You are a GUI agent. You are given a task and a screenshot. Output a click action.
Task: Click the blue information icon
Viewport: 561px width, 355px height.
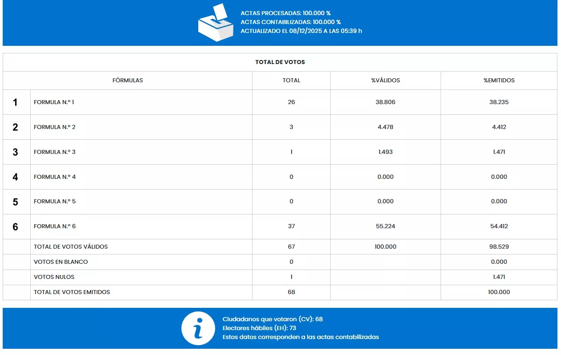click(198, 328)
